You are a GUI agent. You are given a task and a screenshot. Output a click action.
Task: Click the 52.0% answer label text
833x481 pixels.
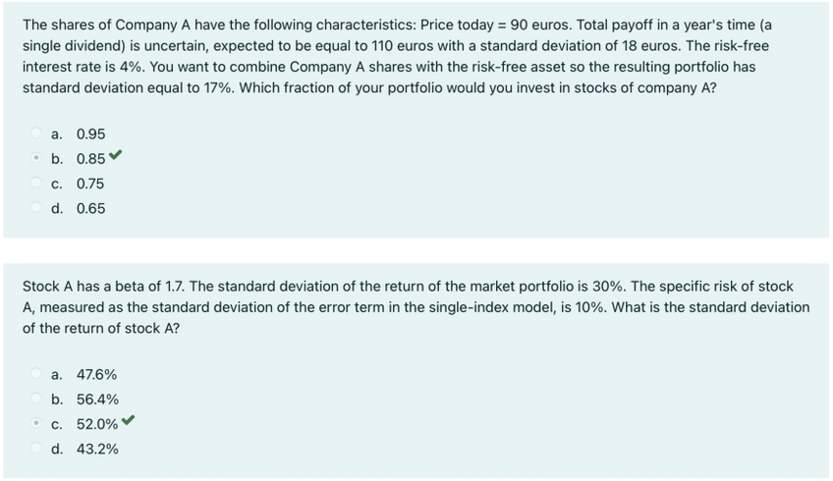[97, 424]
